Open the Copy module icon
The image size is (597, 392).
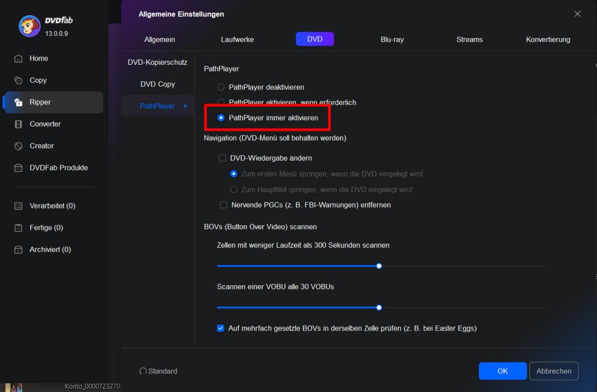[x=19, y=81]
